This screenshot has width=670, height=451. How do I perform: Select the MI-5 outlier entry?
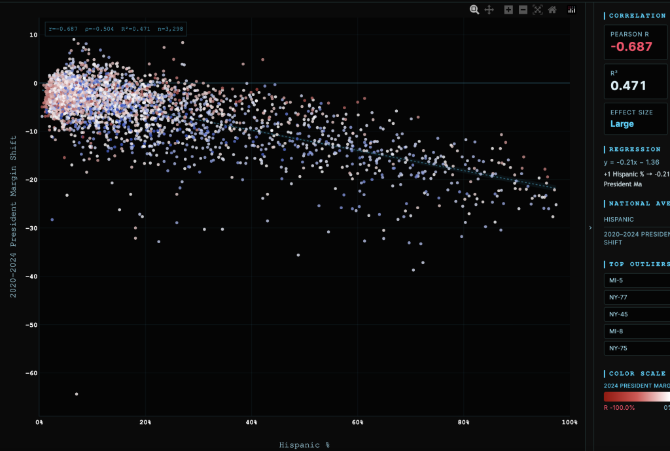[637, 280]
